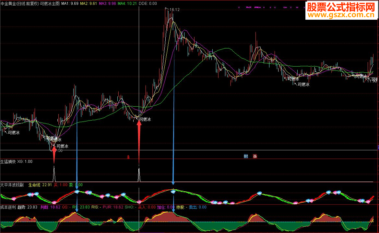The height and width of the screenshot is (233, 379).
Task: Click the 可燃冰 label beside the vertical crosshair
Action: click(x=145, y=119)
